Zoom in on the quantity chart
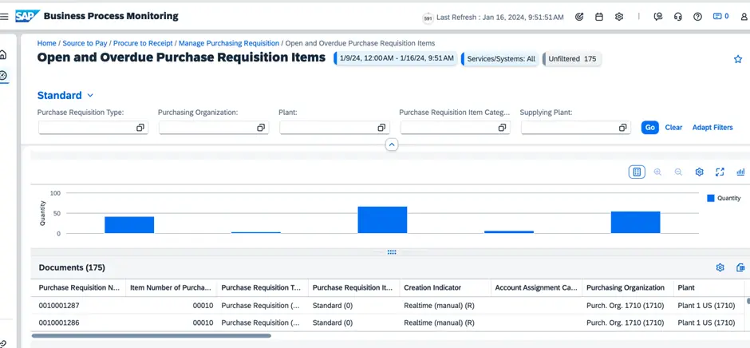The width and height of the screenshot is (750, 348). 657,172
